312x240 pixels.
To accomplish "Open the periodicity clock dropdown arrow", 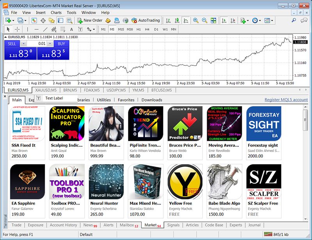I will [x=260, y=21].
